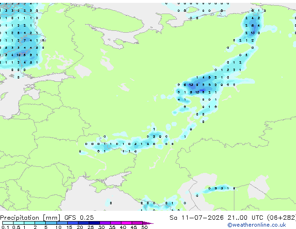Click the '0.5' legend scale value
The width and height of the screenshot is (296, 229).
click(16, 227)
